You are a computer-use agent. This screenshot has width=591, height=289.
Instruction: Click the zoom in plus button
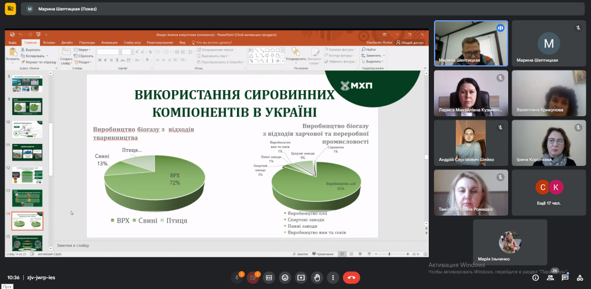(408, 254)
